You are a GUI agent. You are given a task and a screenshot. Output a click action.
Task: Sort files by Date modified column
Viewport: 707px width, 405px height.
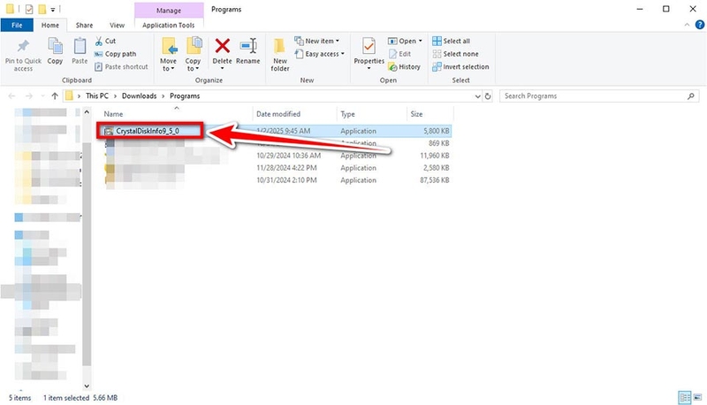pos(278,114)
